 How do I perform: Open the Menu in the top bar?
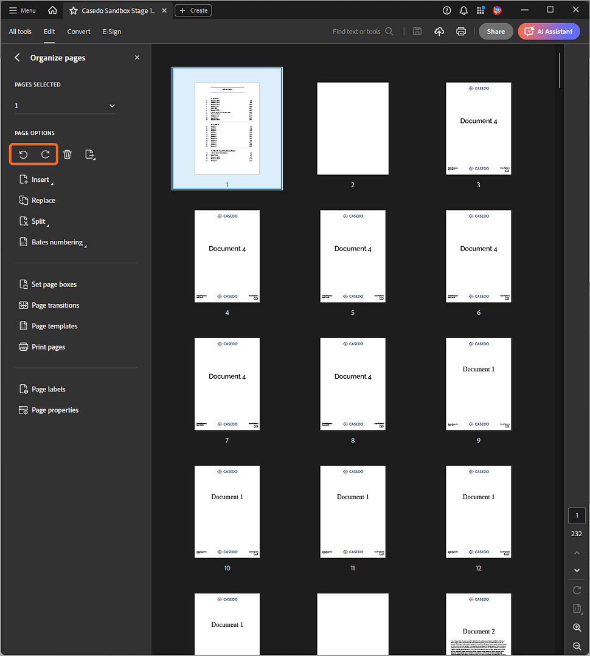(x=21, y=10)
